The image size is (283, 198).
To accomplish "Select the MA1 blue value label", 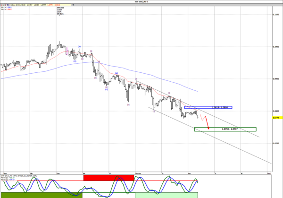I will [9, 7].
